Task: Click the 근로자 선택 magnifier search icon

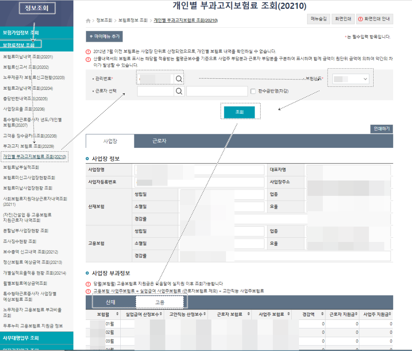Action: 178,91
